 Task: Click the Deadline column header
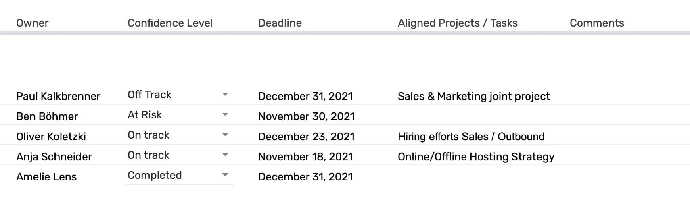coord(280,23)
